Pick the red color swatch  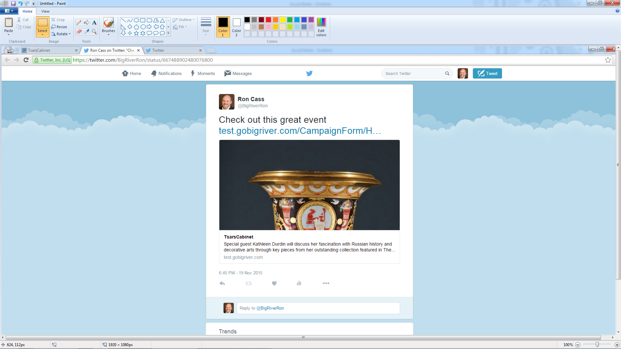(268, 20)
